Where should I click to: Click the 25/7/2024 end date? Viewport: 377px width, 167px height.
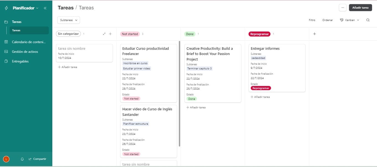(193, 89)
